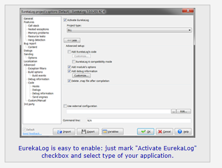Open Hooks under Code

pyautogui.click(x=36, y=86)
